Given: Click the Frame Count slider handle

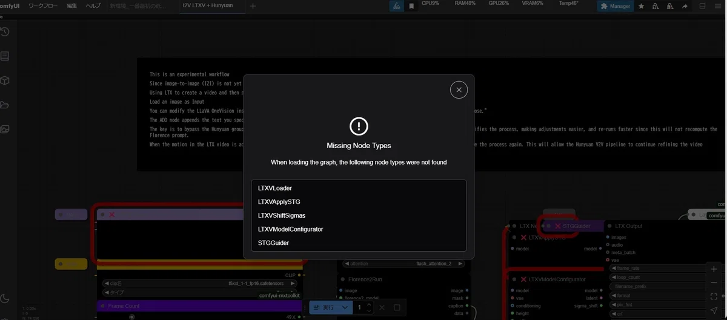Looking at the screenshot, I should click(131, 316).
